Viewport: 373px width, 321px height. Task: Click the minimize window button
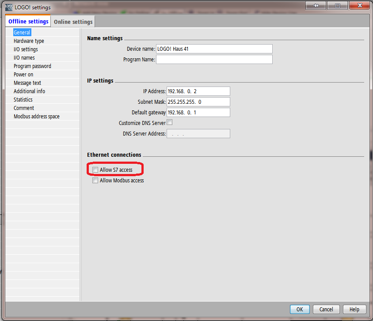[x=316, y=5]
